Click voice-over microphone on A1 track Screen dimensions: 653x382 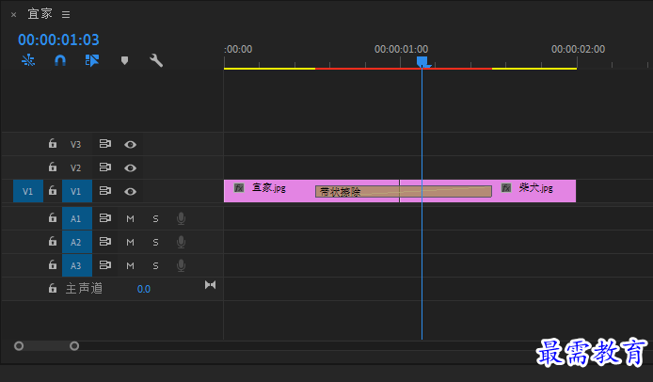pyautogui.click(x=181, y=218)
